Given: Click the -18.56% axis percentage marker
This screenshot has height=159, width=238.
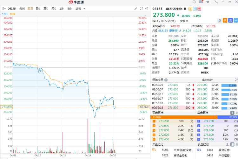Looking at the screenshot, I should click(144, 107).
